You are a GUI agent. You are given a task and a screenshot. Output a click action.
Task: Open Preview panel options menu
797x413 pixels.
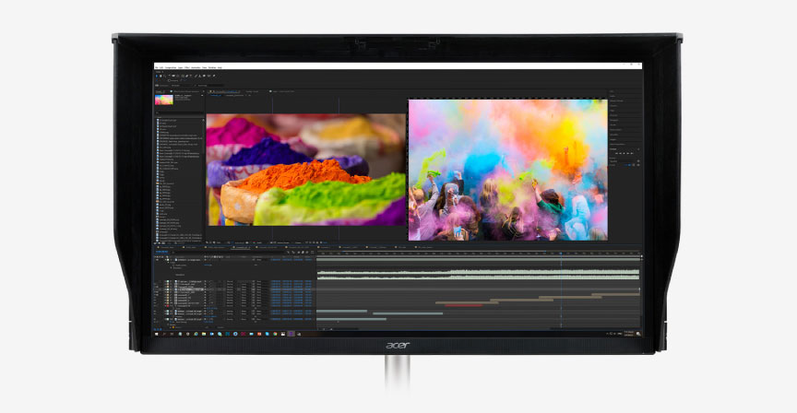point(638,149)
